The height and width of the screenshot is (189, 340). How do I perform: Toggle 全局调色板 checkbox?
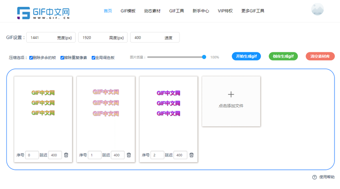tap(93, 57)
